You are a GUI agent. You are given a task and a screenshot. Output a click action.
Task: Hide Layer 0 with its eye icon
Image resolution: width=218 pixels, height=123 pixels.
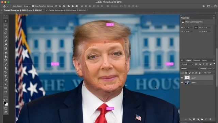(x=182, y=83)
